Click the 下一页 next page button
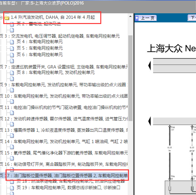Viewport: 196px width, 195px height. [x=192, y=18]
